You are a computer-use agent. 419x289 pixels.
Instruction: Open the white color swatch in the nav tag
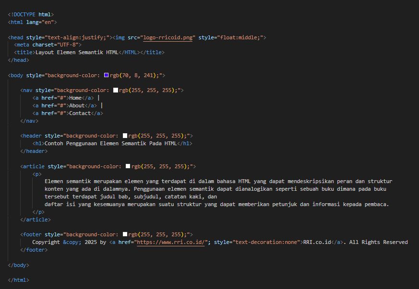click(x=116, y=90)
